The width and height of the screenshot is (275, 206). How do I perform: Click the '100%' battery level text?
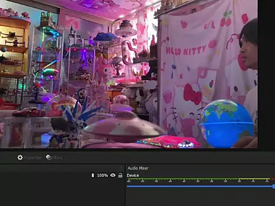103,175
